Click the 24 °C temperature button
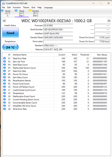The image size is (112, 157). [10, 47]
